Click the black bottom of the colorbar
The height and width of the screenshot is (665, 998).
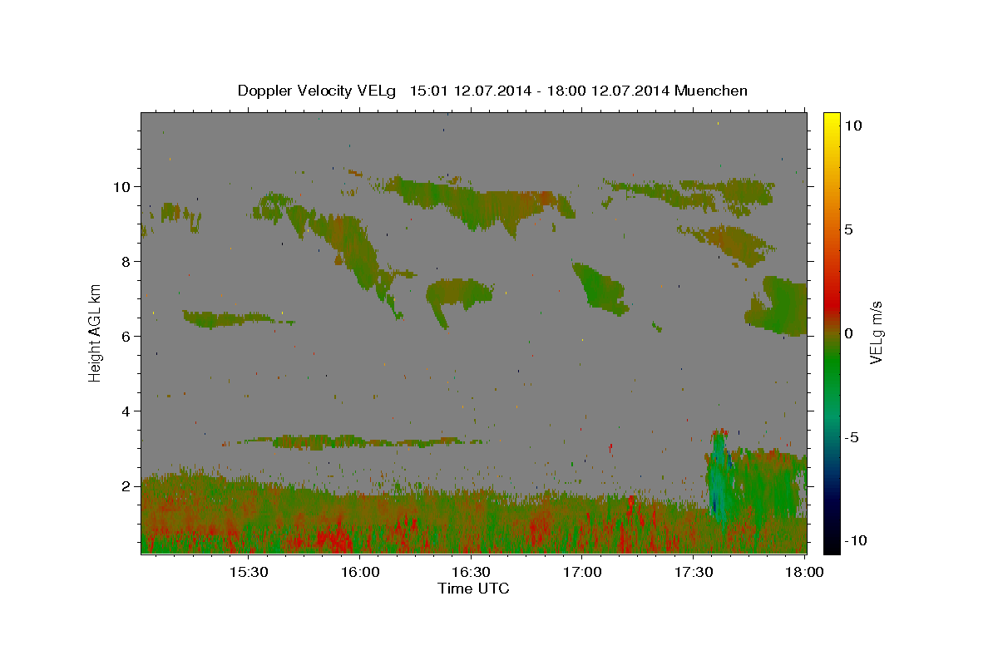[832, 544]
